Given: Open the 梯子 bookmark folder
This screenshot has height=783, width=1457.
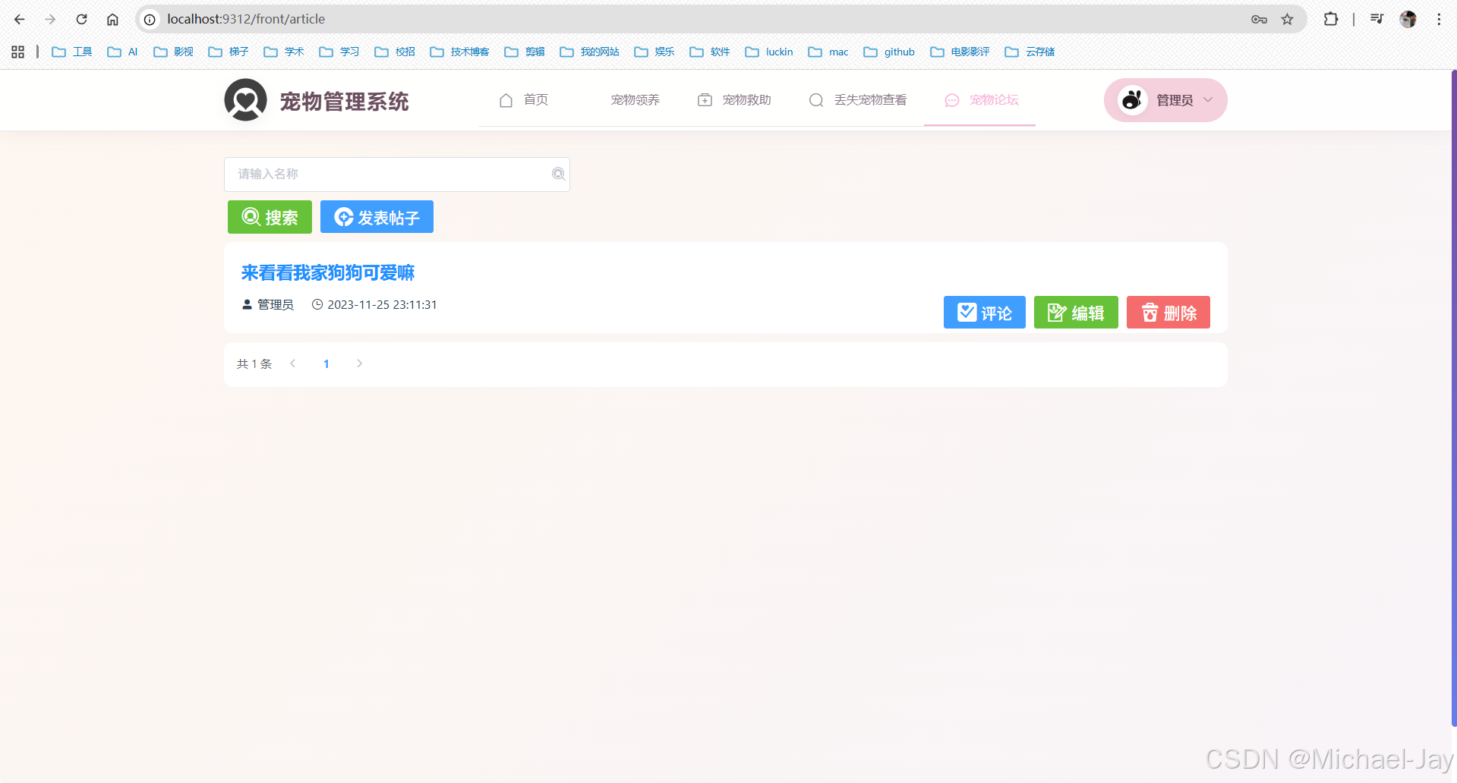Looking at the screenshot, I should 229,52.
